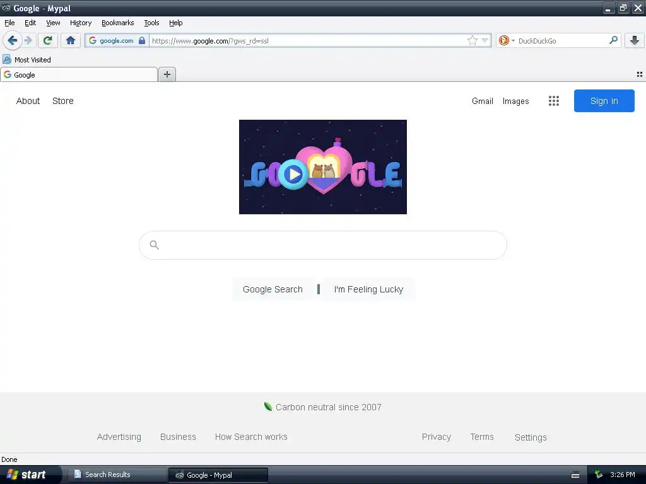The height and width of the screenshot is (484, 646).
Task: Open the Edit menu
Action: (x=30, y=23)
